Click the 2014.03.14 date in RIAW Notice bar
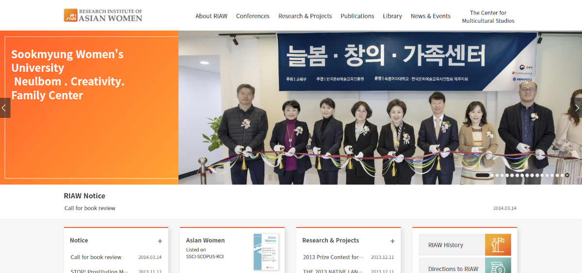 pos(505,208)
